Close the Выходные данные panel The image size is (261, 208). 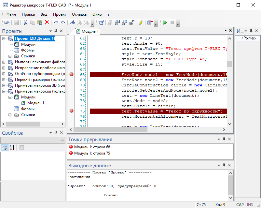pos(230,165)
